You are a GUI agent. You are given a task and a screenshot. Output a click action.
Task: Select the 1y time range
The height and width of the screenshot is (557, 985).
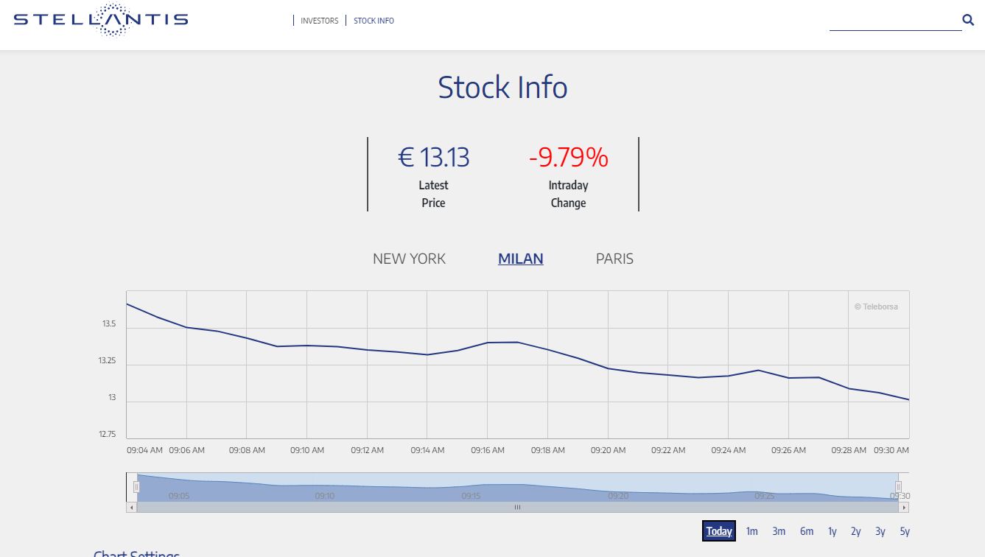[832, 531]
